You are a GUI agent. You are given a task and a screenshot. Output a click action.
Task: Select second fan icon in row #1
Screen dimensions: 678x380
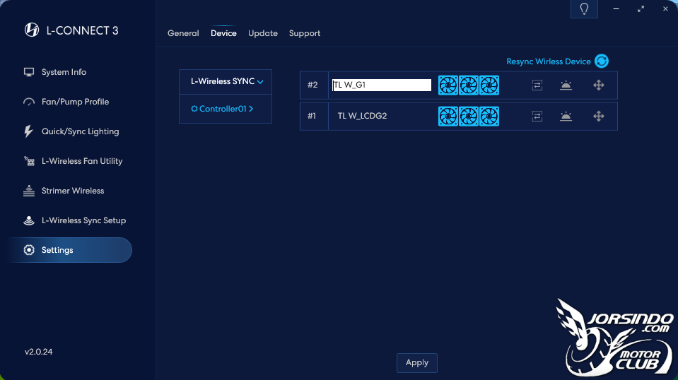(x=469, y=117)
